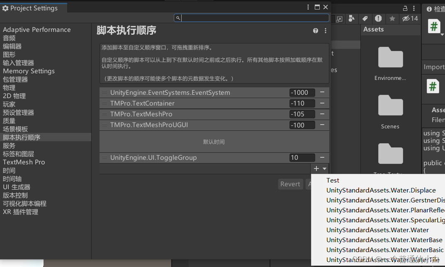445x267 pixels.
Task: Remove EventSystem entry with minus button
Action: click(x=322, y=92)
